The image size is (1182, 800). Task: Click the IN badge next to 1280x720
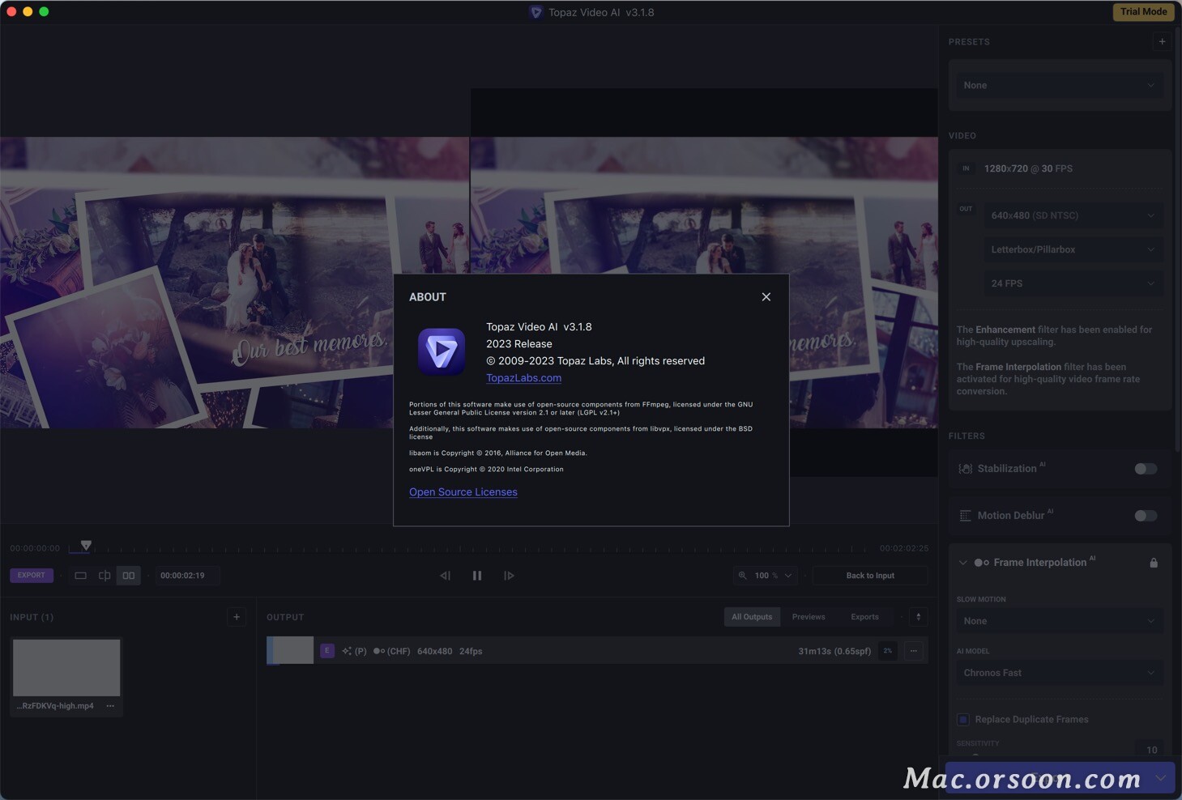pos(966,168)
